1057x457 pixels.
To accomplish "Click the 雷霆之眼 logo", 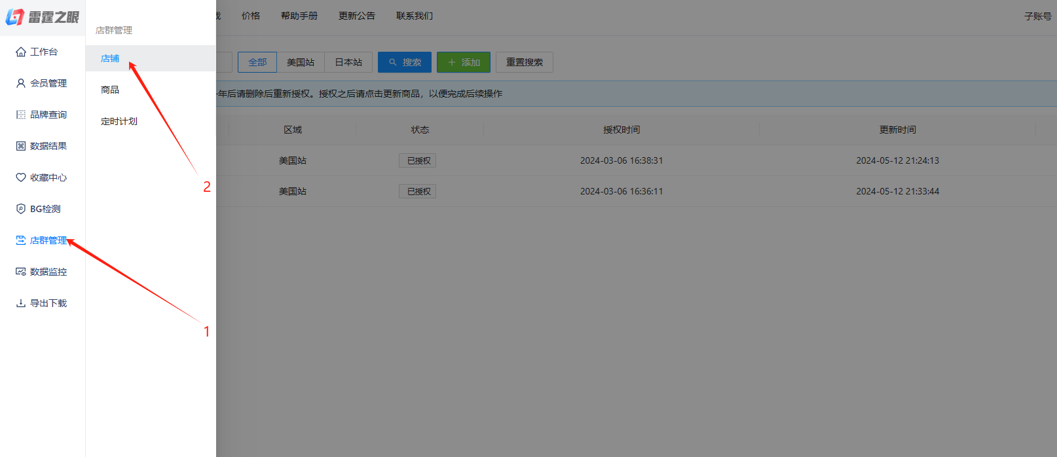I will [x=43, y=17].
